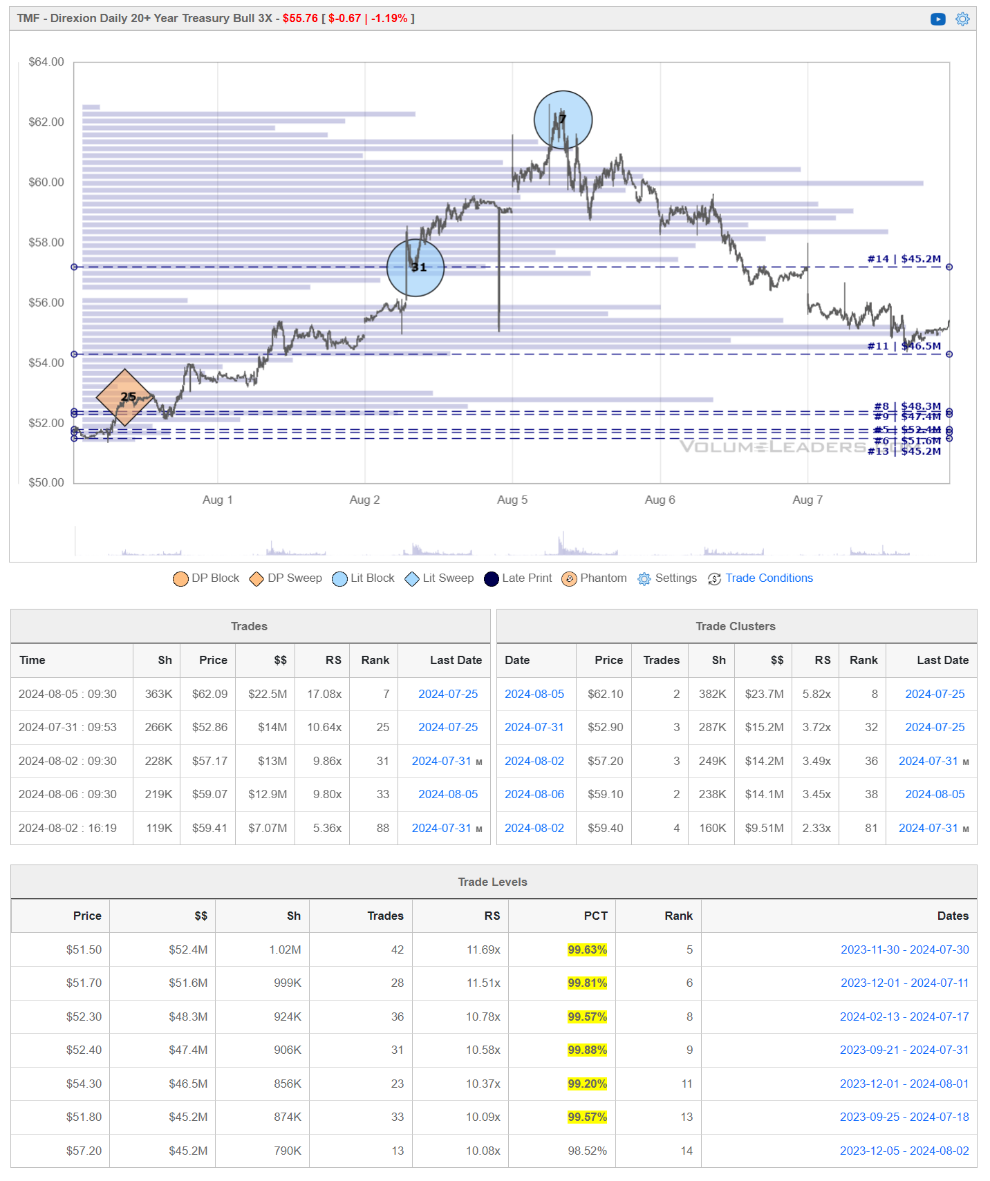Select DP sweep diamond ranked 25

(125, 397)
